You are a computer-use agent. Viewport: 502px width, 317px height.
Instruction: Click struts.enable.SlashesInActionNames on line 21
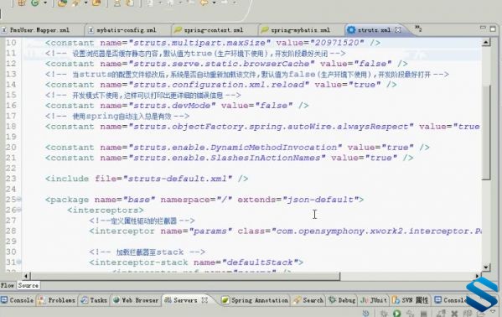227,158
